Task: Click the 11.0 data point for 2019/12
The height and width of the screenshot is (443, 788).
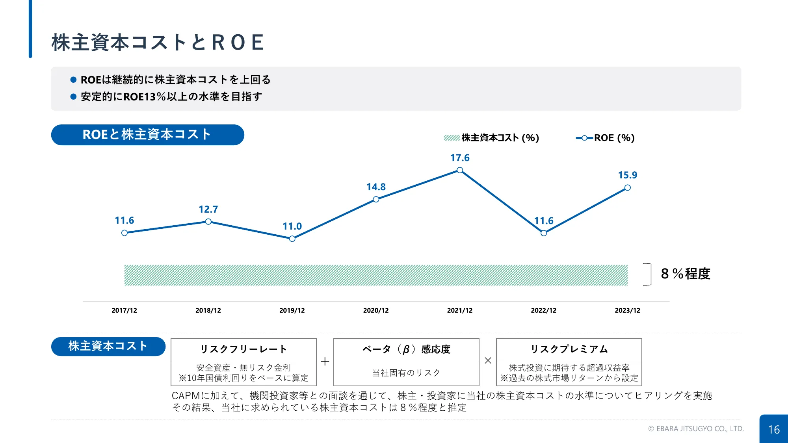Action: (292, 239)
